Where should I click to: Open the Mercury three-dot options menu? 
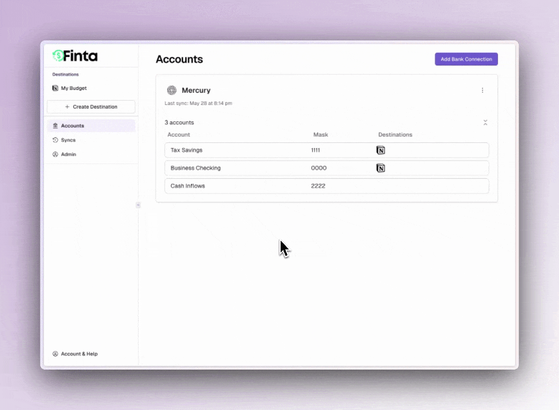[x=483, y=90]
